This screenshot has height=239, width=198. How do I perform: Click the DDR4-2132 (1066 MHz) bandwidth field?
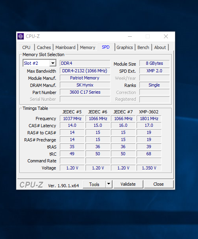(85, 71)
